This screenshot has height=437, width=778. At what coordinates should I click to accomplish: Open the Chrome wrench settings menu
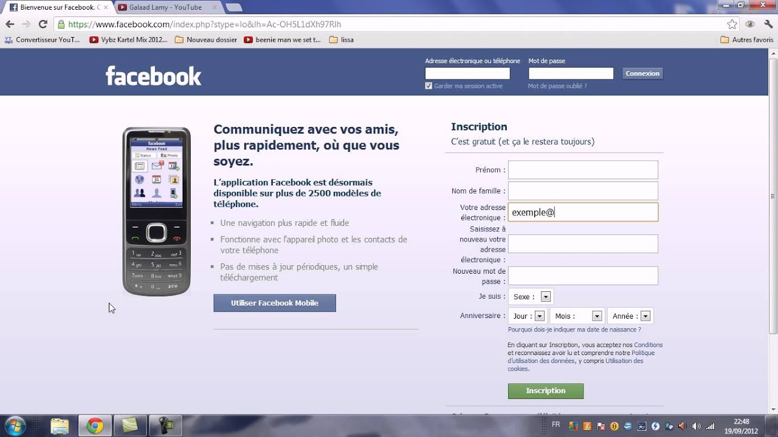pyautogui.click(x=768, y=24)
